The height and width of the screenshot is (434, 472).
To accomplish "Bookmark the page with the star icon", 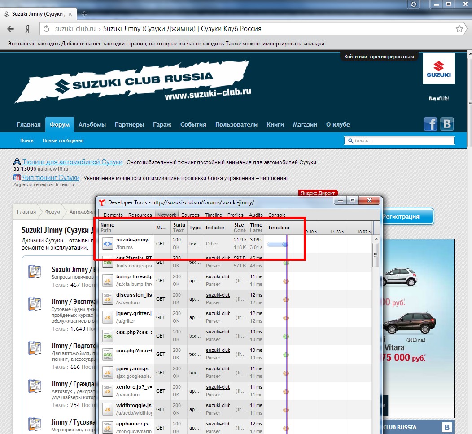I will (459, 29).
